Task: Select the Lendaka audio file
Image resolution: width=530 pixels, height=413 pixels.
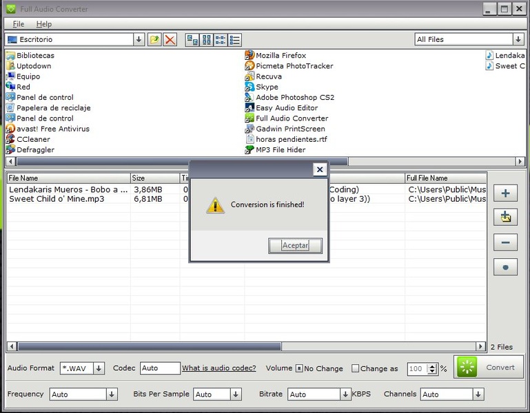Action: click(x=505, y=55)
